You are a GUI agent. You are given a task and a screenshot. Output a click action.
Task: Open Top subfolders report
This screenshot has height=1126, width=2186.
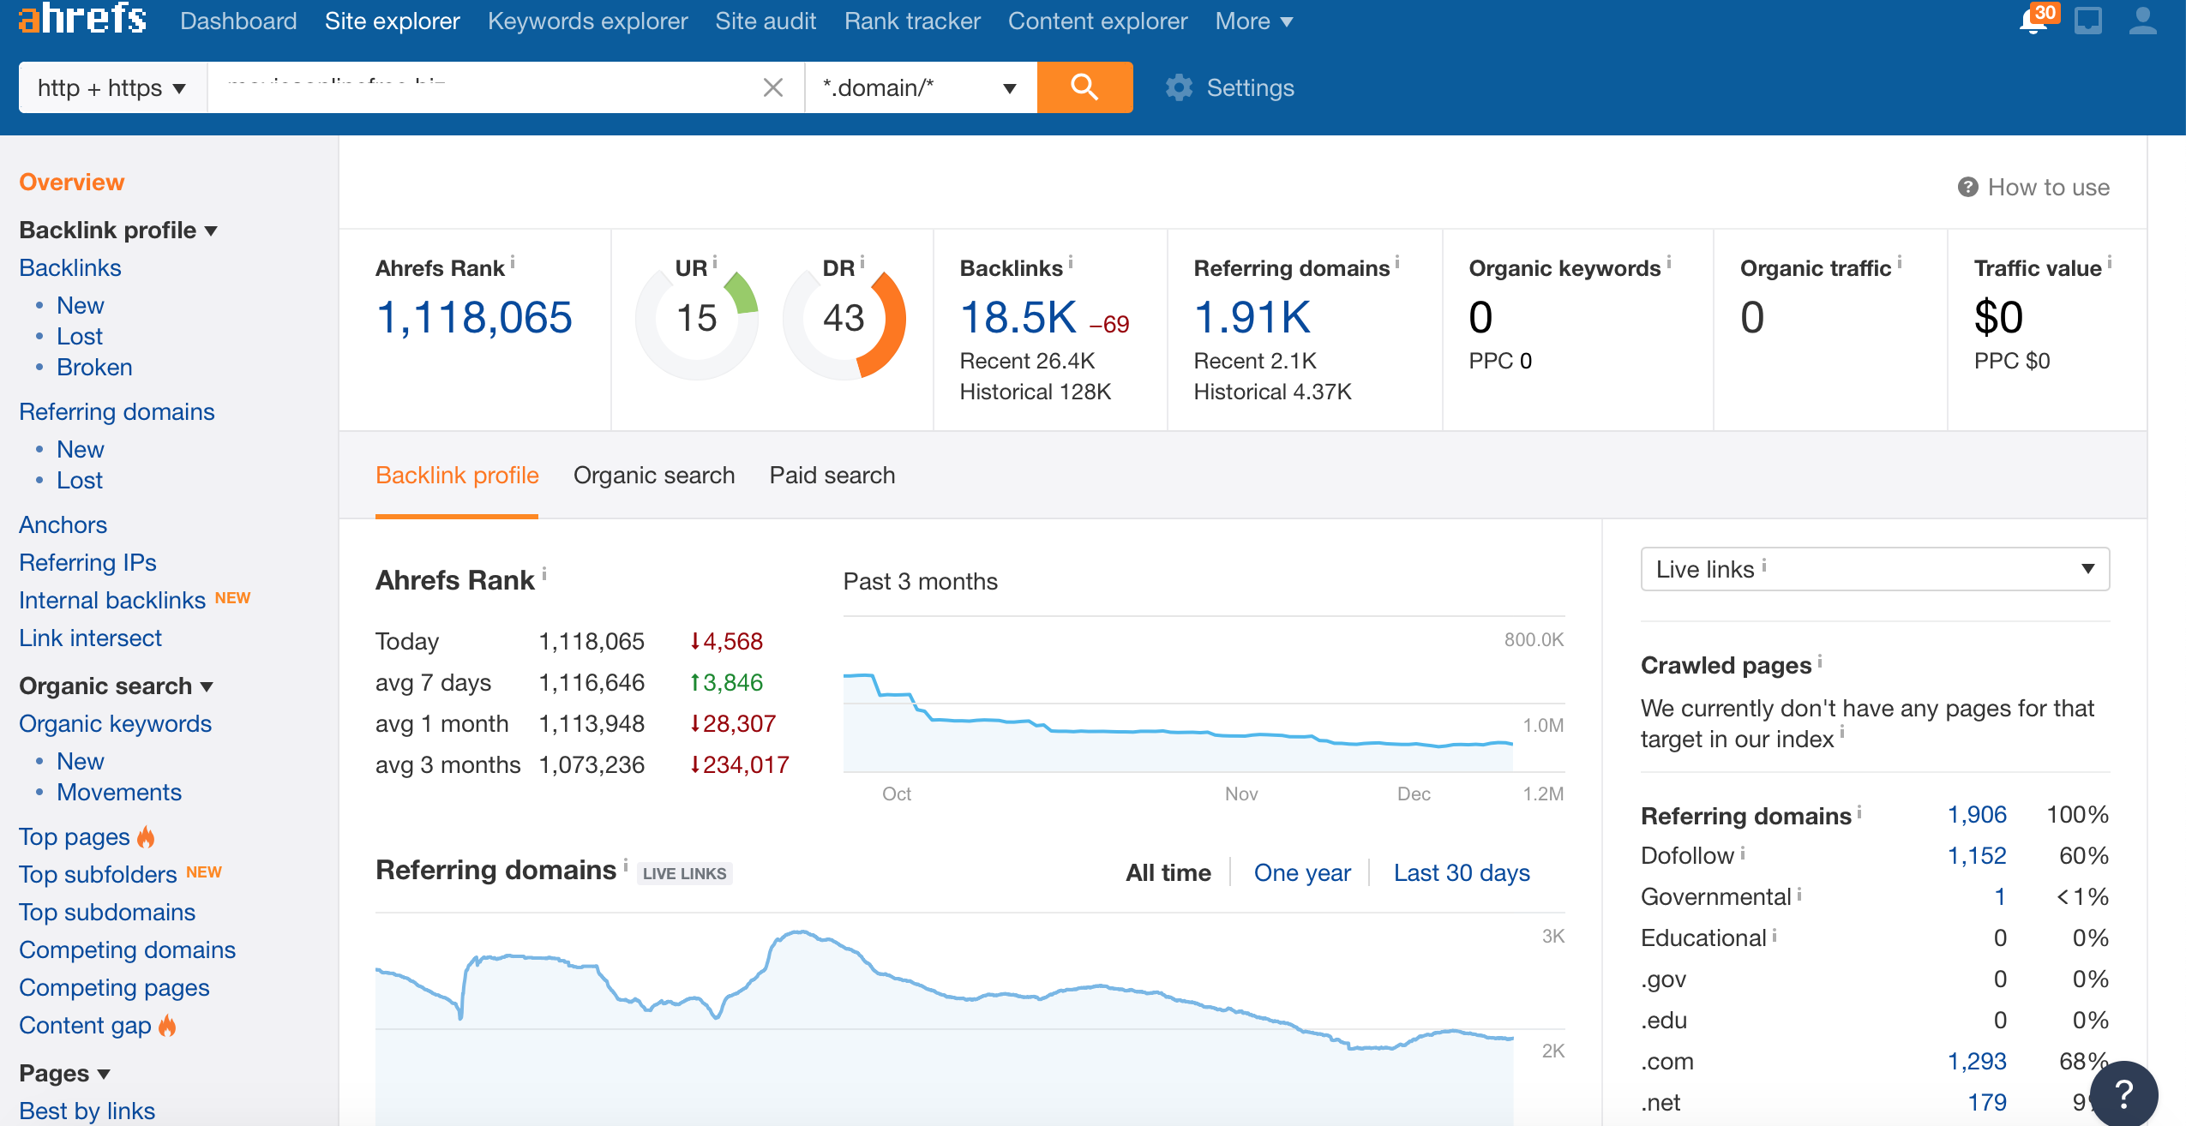coord(98,874)
